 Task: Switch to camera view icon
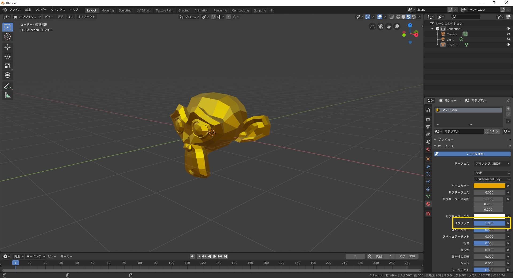tap(380, 26)
